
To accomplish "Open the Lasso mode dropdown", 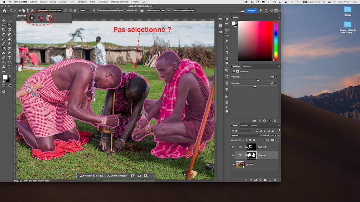I will click(85, 11).
